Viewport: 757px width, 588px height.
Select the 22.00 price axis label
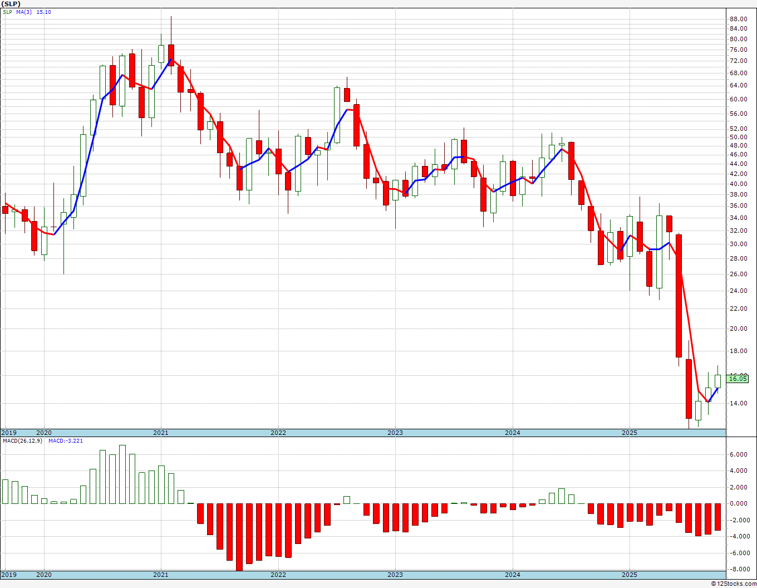[738, 308]
